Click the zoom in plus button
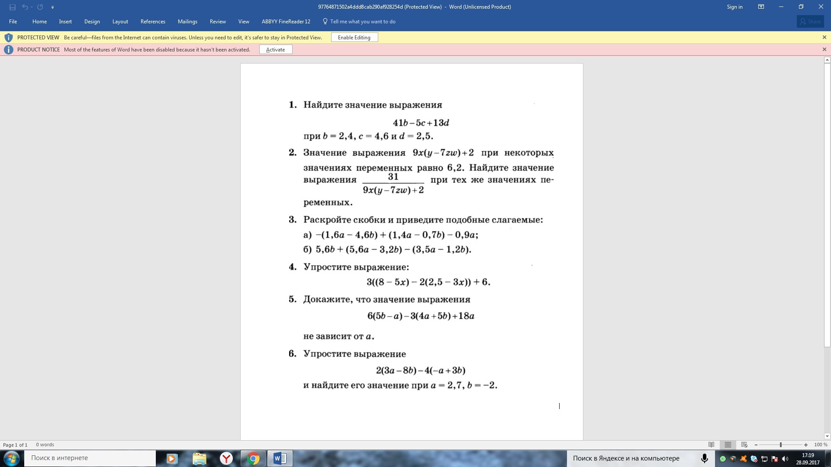Viewport: 831px width, 467px height. [805, 445]
